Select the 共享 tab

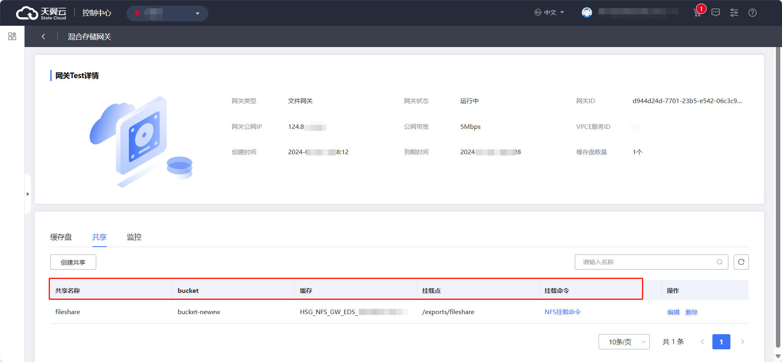coord(99,237)
